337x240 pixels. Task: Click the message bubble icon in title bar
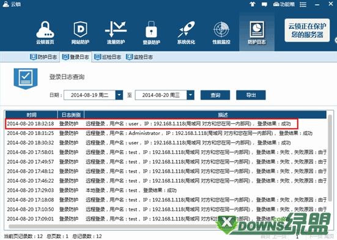tap(264, 4)
